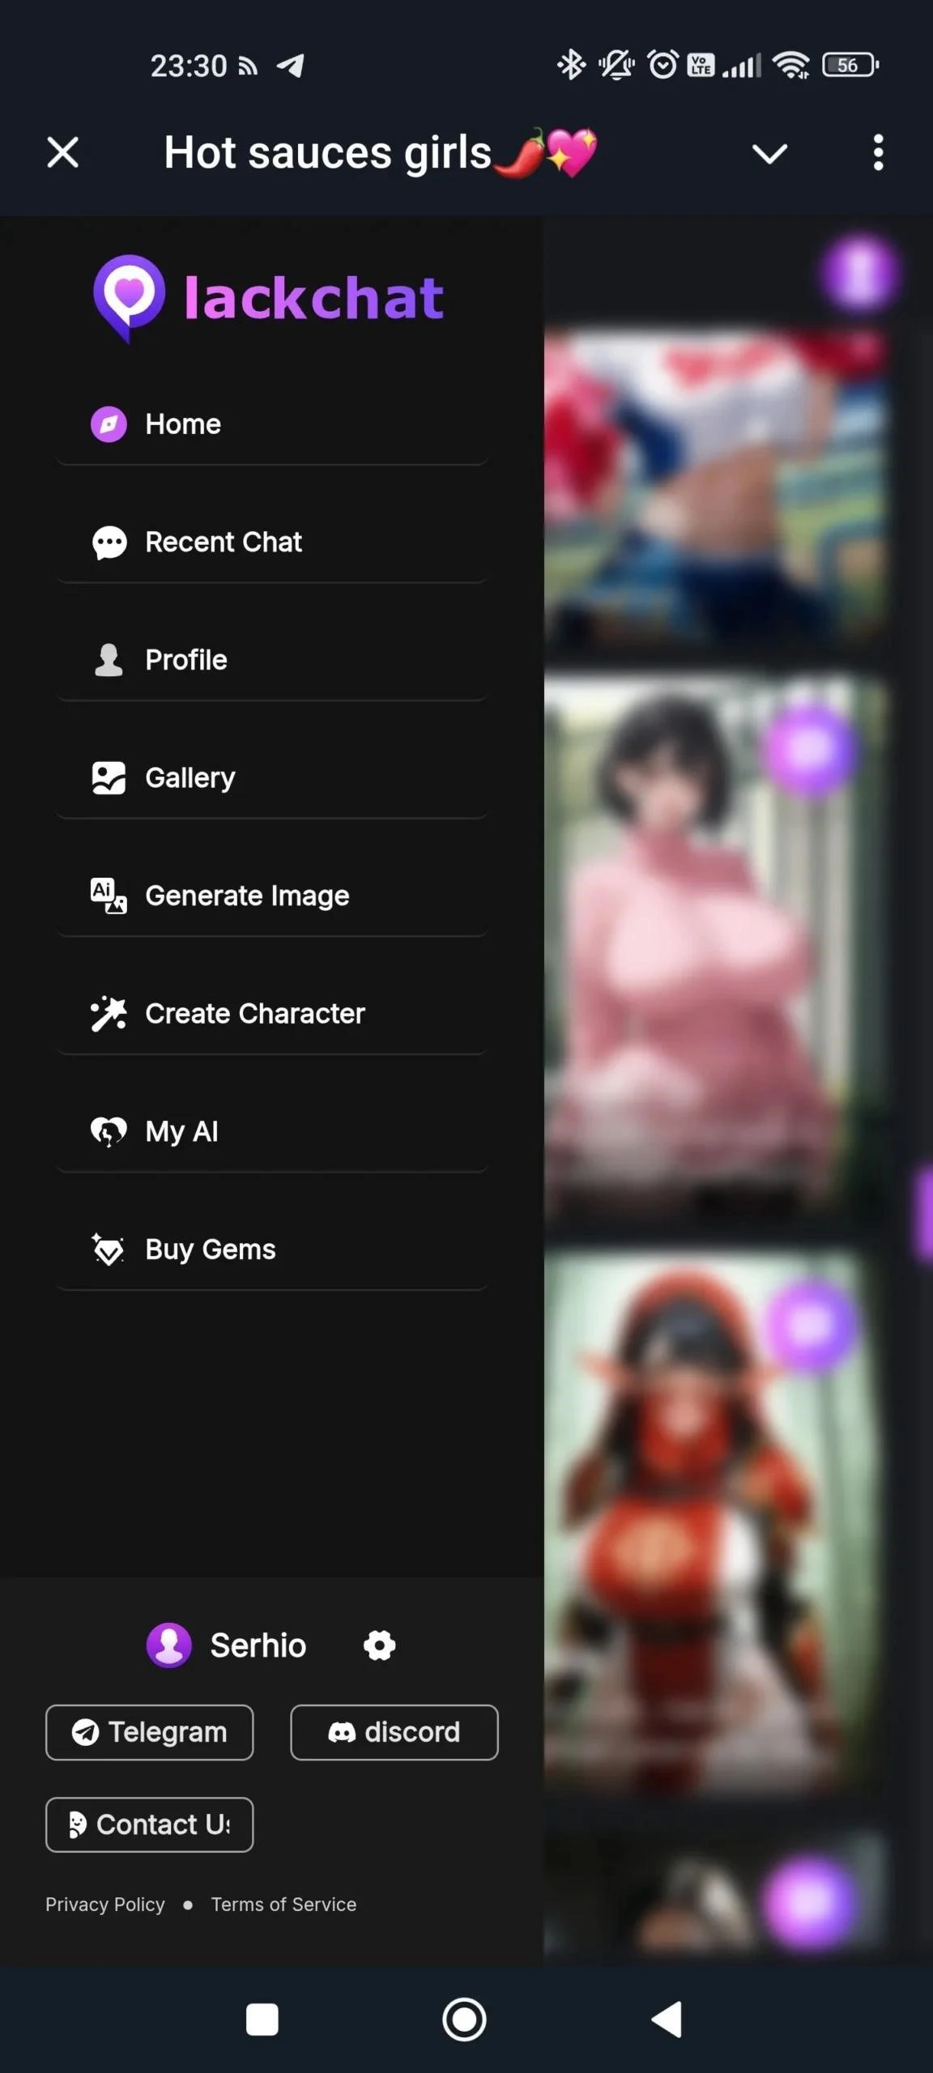The width and height of the screenshot is (933, 2073).
Task: Open settings via gear icon
Action: 379,1645
